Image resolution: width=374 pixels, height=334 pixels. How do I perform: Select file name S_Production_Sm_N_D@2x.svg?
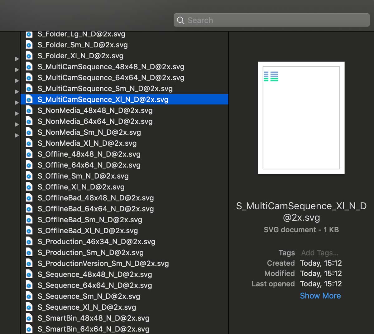pos(91,252)
